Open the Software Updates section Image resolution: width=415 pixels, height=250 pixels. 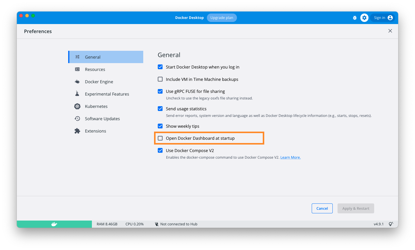tap(102, 118)
